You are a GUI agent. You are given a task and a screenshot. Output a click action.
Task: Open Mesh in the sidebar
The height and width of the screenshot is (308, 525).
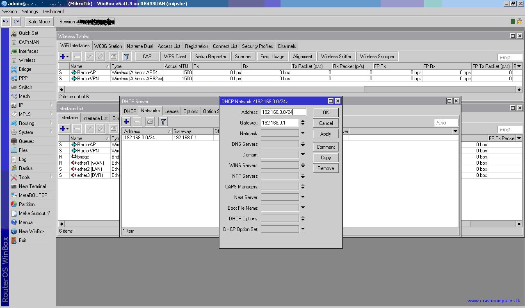click(x=24, y=96)
